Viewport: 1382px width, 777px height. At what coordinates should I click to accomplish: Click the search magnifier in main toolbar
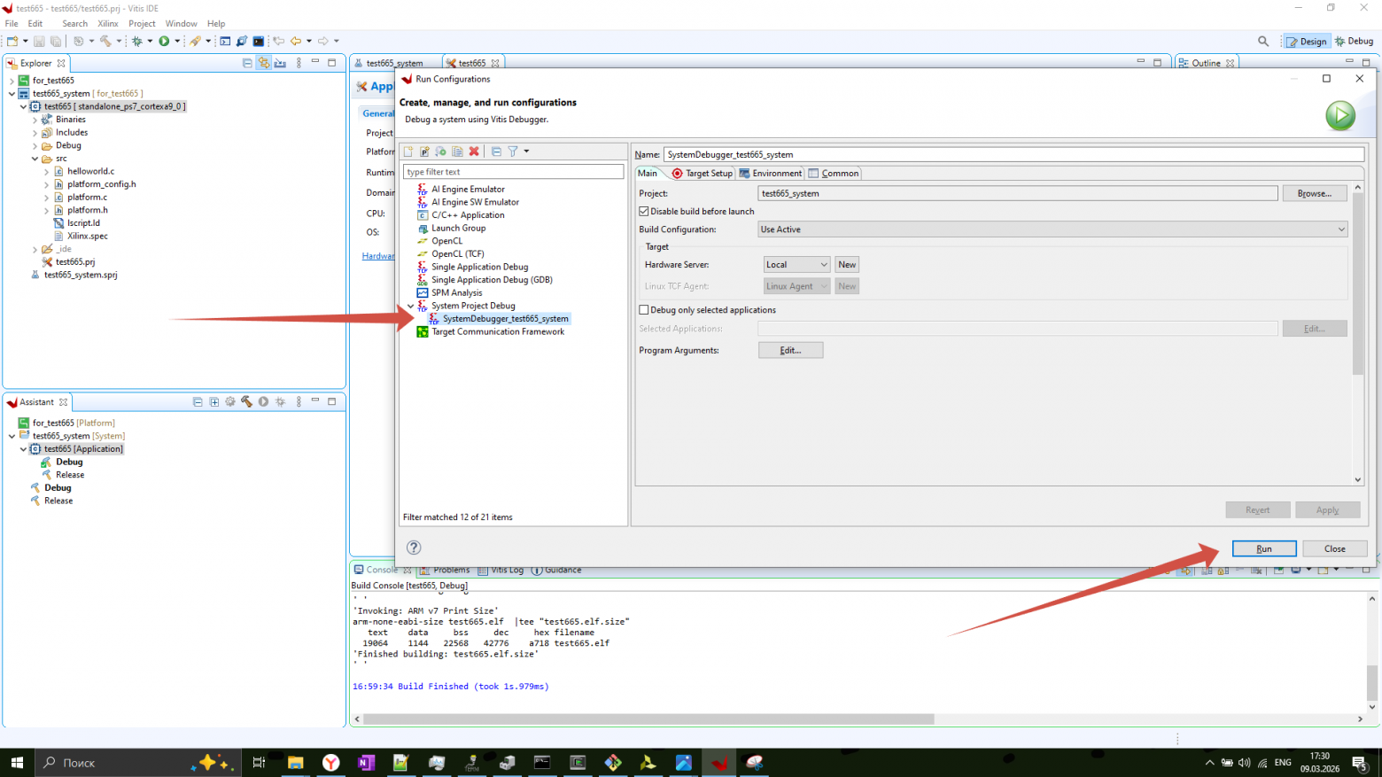[1263, 41]
